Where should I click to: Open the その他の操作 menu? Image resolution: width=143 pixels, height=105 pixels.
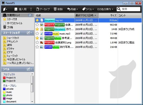point(105,9)
